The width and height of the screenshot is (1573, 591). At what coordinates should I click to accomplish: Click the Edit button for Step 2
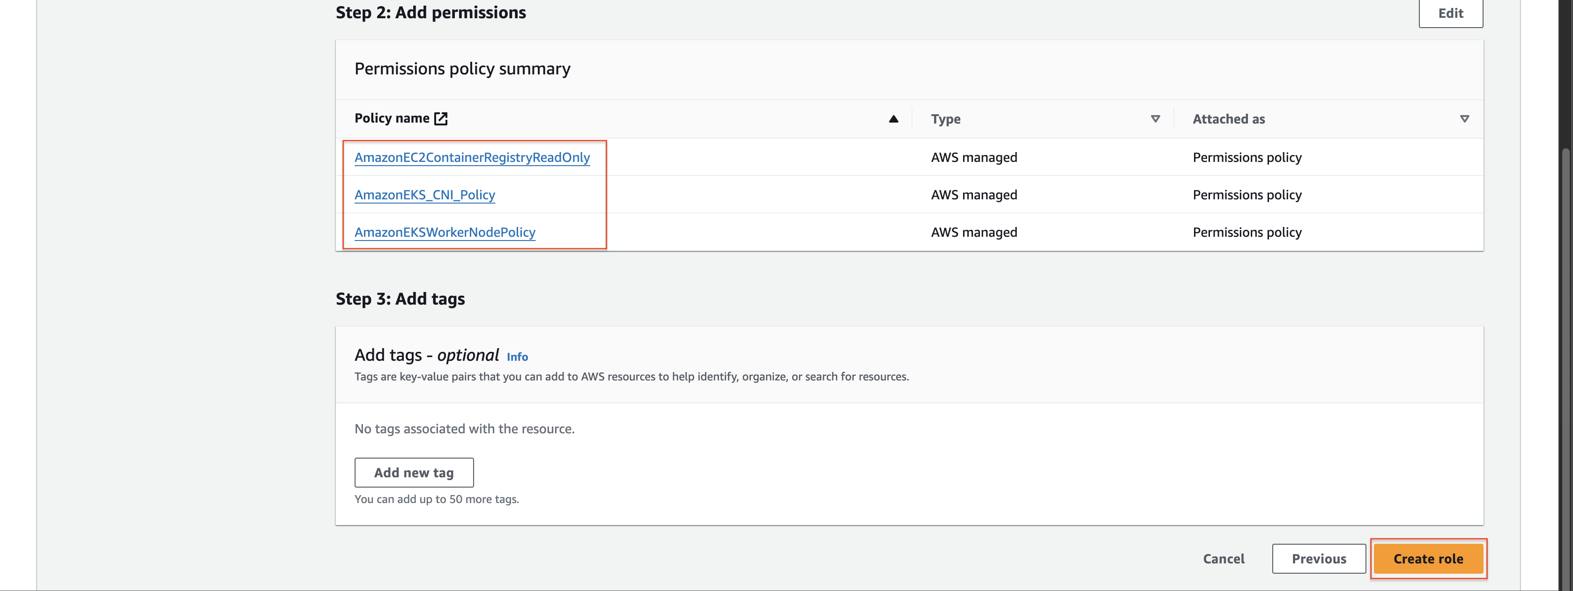(x=1450, y=13)
